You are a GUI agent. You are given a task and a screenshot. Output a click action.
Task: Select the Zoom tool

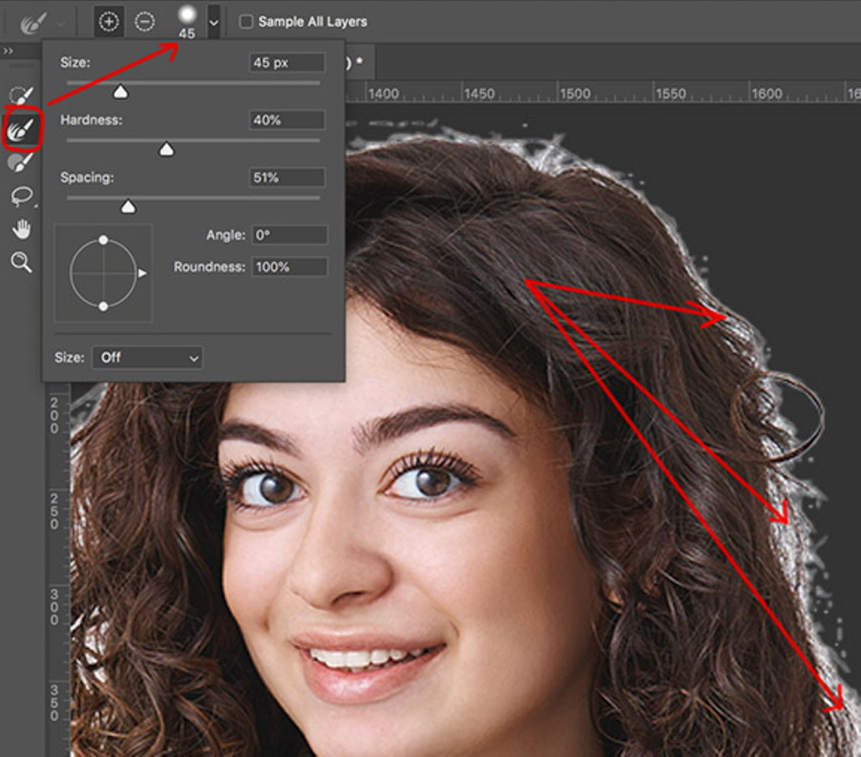point(21,262)
